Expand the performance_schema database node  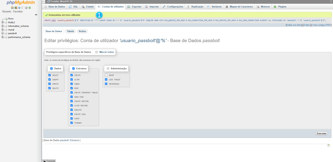pos(3,37)
